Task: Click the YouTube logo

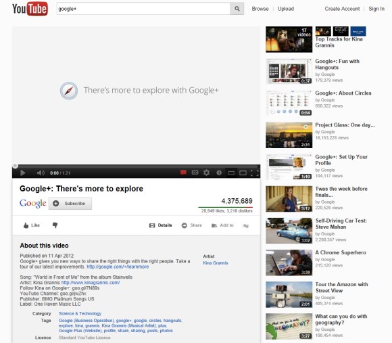Action: [x=30, y=9]
